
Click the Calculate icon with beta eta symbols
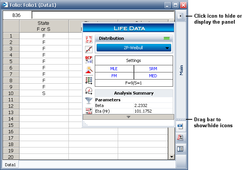89,39
